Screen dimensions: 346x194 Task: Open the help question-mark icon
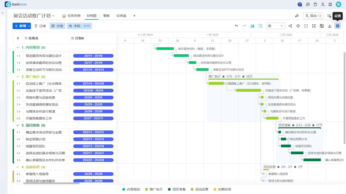[x=300, y=4]
